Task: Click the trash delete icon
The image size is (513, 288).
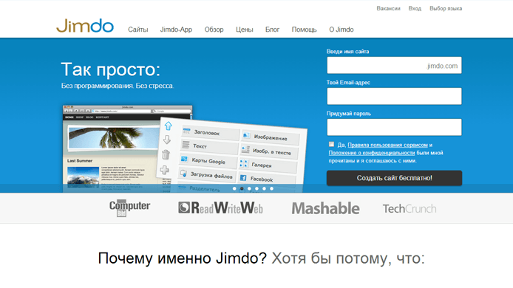Action: tap(166, 154)
